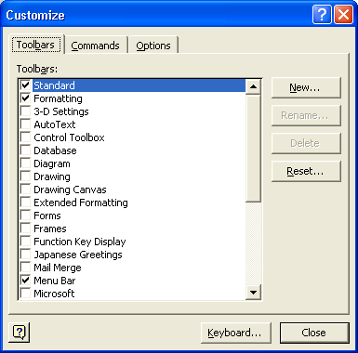This screenshot has height=353, width=358.
Task: Click the New... button
Action: pyautogui.click(x=306, y=88)
